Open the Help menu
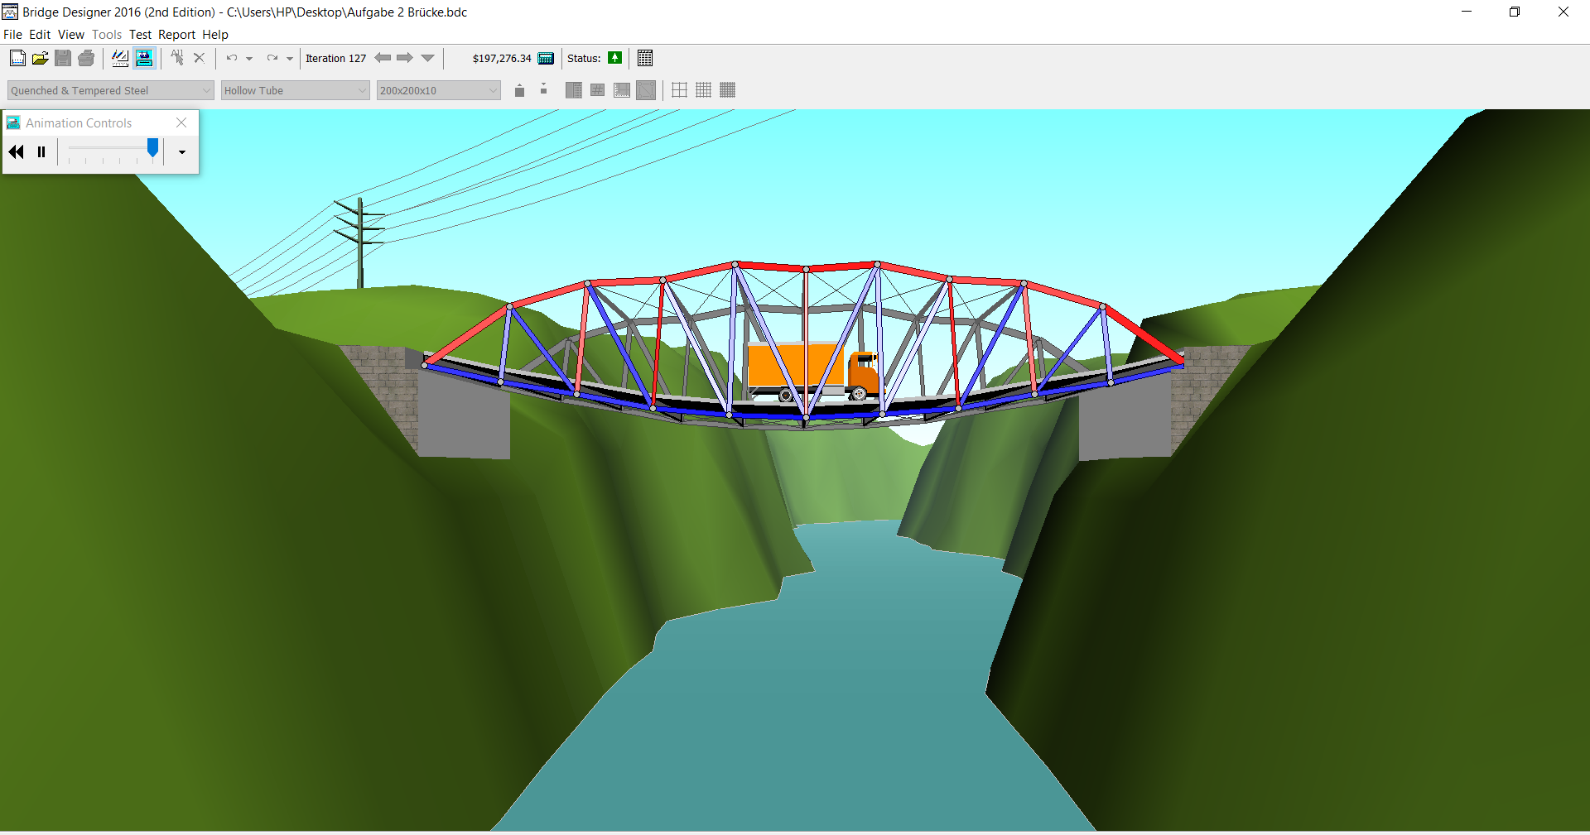This screenshot has height=835, width=1590. point(215,35)
